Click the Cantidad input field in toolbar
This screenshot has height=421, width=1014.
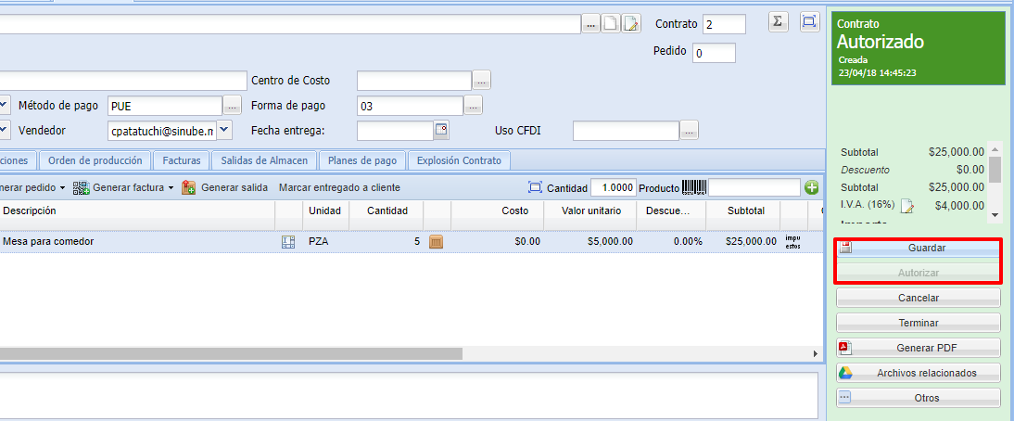[613, 187]
